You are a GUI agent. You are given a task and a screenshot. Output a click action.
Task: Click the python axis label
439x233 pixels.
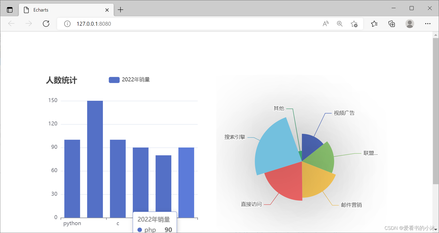(72, 224)
